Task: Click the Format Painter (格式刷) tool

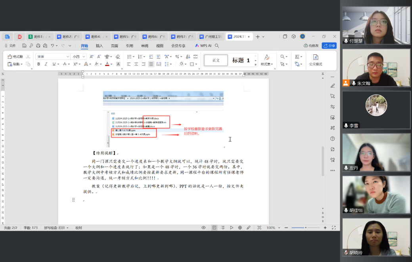Action: click(x=15, y=57)
